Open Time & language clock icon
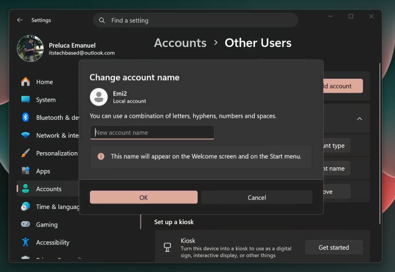 click(x=25, y=207)
